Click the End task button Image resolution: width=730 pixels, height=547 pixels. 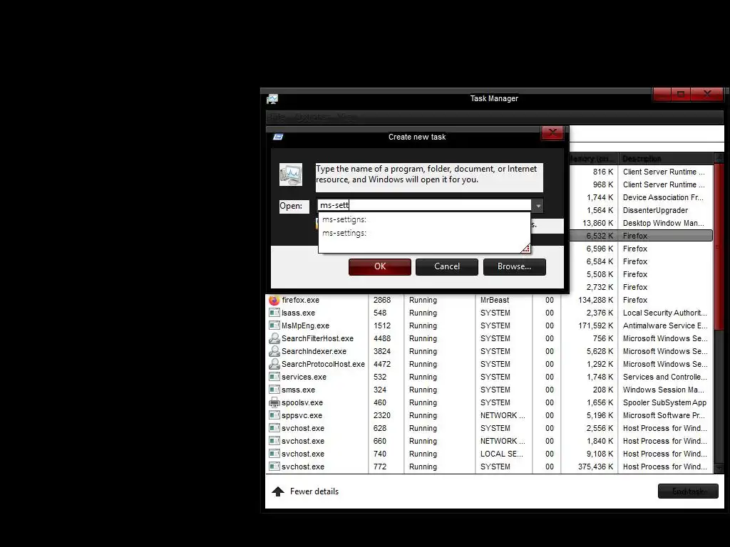click(x=688, y=491)
